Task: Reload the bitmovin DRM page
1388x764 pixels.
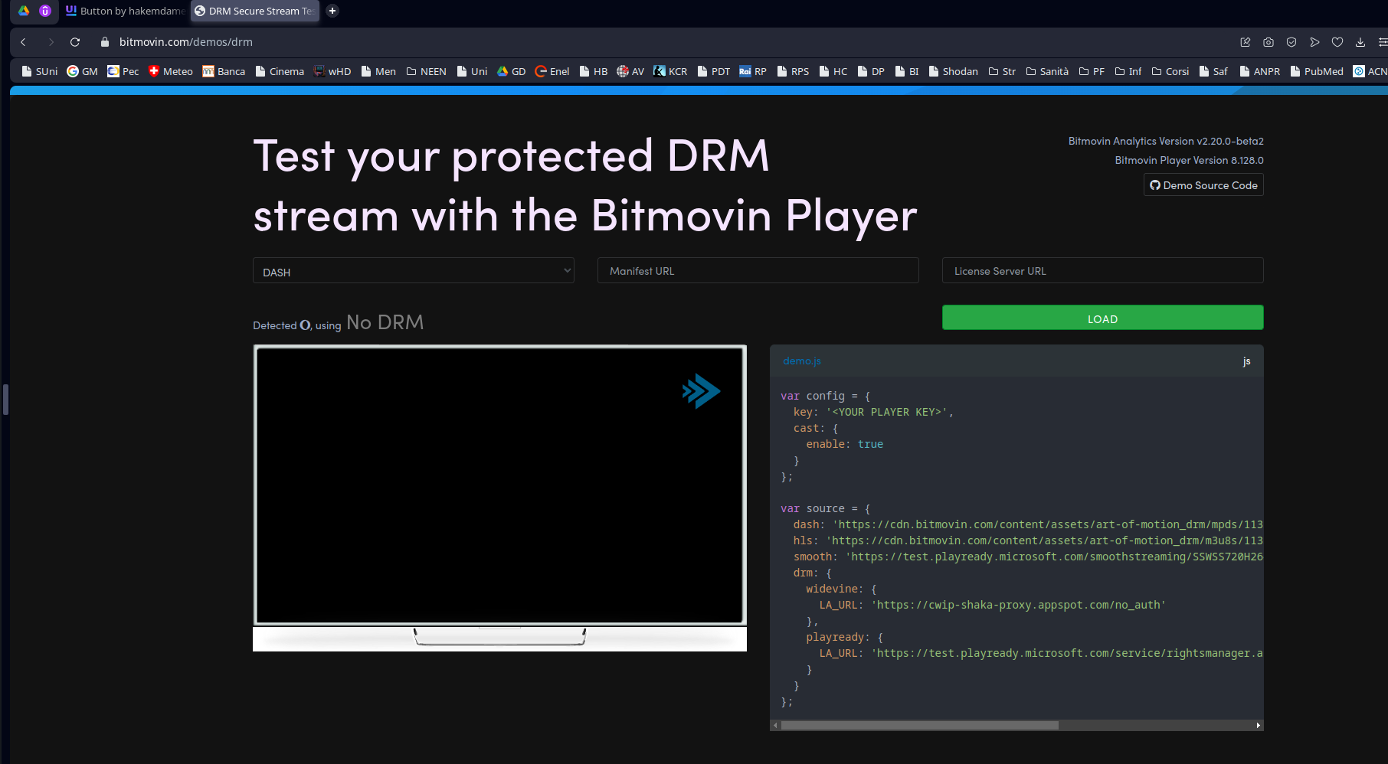Action: click(x=75, y=42)
